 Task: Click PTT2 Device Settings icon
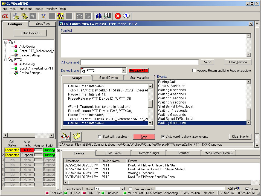click(x=16, y=73)
